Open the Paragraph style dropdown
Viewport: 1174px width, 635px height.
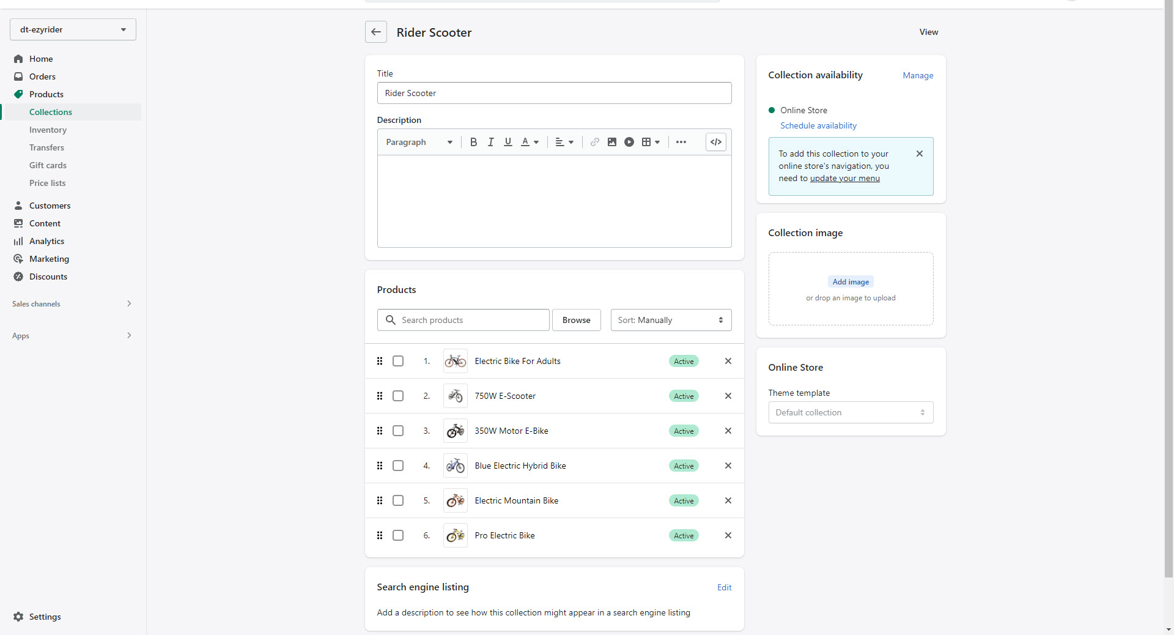[x=419, y=142]
